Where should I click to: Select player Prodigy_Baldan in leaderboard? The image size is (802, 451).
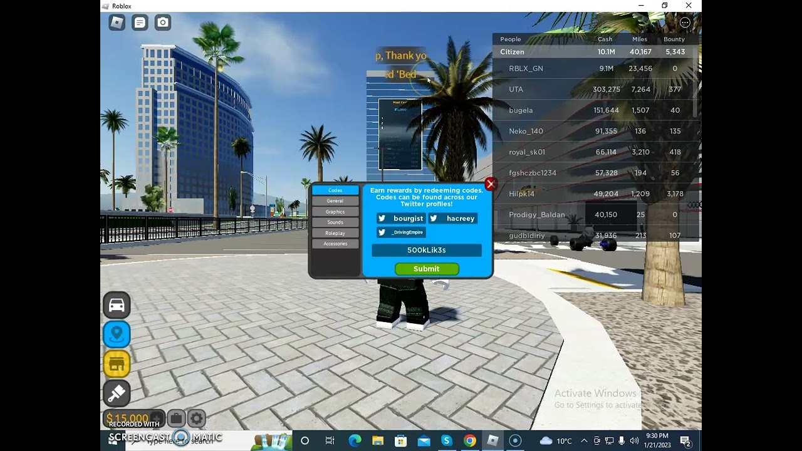[x=594, y=215]
